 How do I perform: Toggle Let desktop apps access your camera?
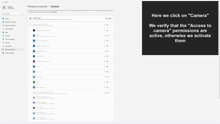tap(108, 93)
